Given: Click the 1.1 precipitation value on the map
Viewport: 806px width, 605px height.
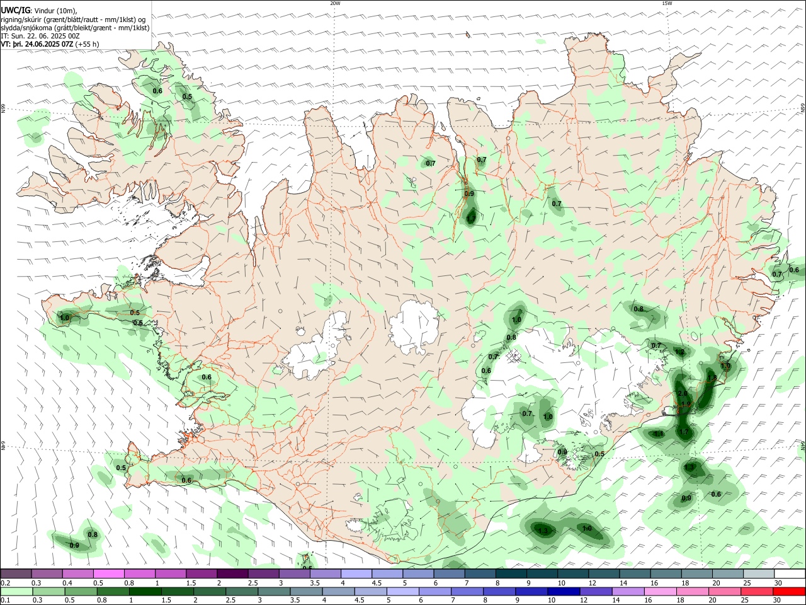Looking at the screenshot, I should (658, 434).
